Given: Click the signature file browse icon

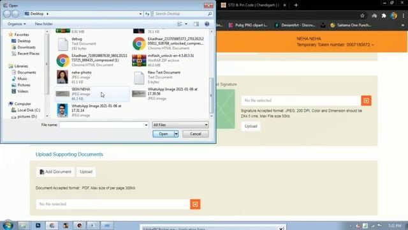Looking at the screenshot, I should (366, 101).
